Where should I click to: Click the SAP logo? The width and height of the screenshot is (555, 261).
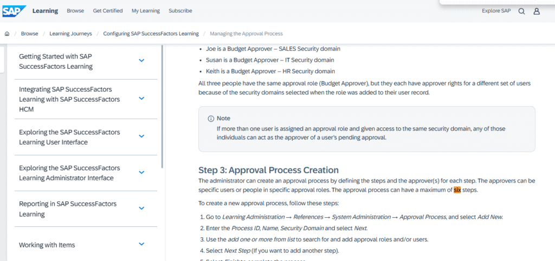pos(14,11)
